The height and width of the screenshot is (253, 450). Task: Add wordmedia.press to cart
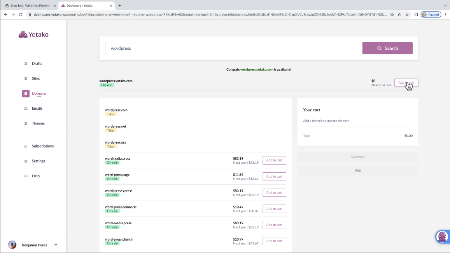coord(274,160)
